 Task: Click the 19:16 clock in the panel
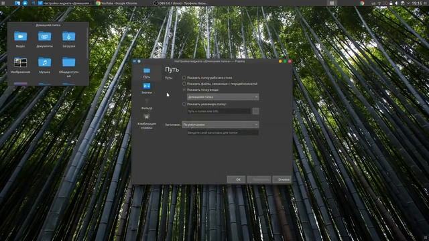click(417, 3)
